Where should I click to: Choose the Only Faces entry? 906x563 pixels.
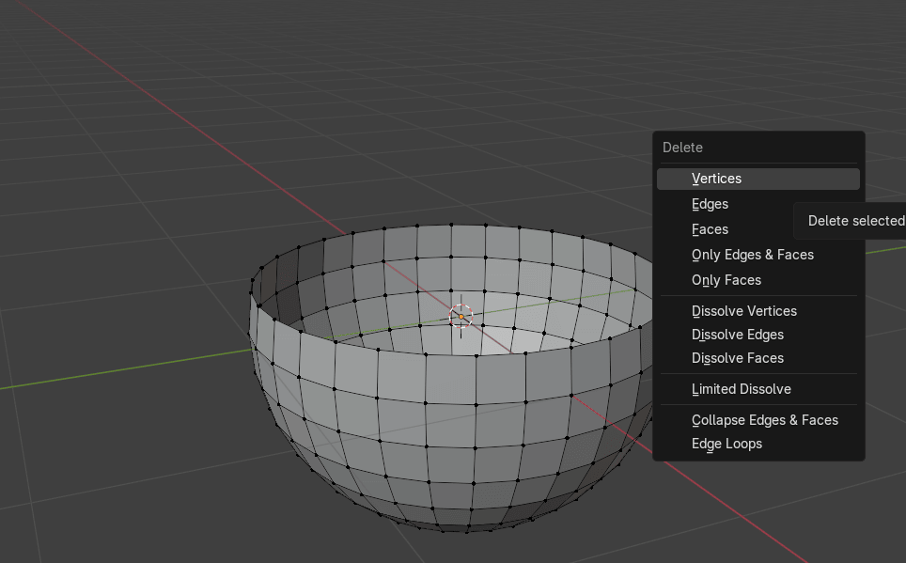click(x=726, y=280)
